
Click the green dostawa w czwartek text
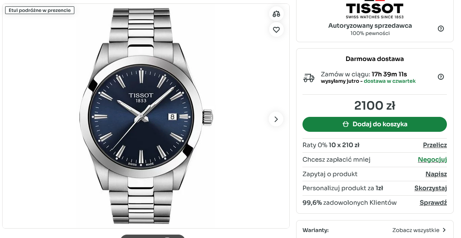(x=389, y=81)
